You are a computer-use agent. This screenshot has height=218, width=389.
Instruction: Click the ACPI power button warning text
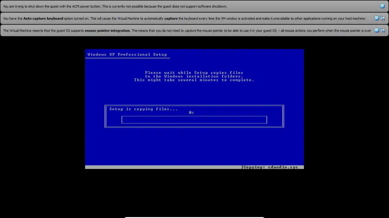click(x=115, y=6)
